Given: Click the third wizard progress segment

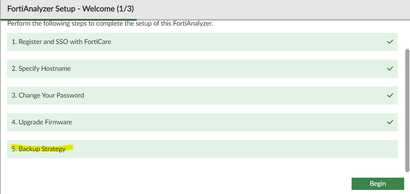Looking at the screenshot, I should (x=342, y=20).
